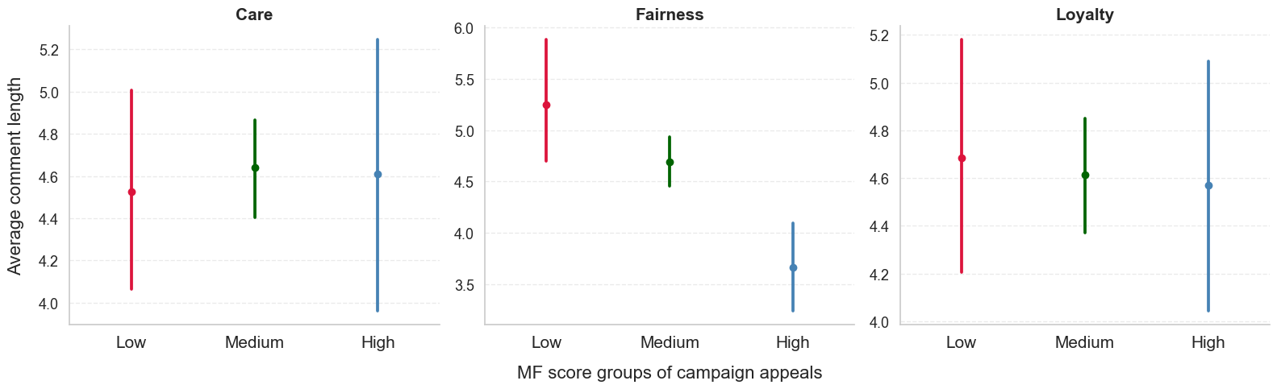Image resolution: width=1277 pixels, height=389 pixels.
Task: Click the green Medium point in Fairness
Action: 670,162
